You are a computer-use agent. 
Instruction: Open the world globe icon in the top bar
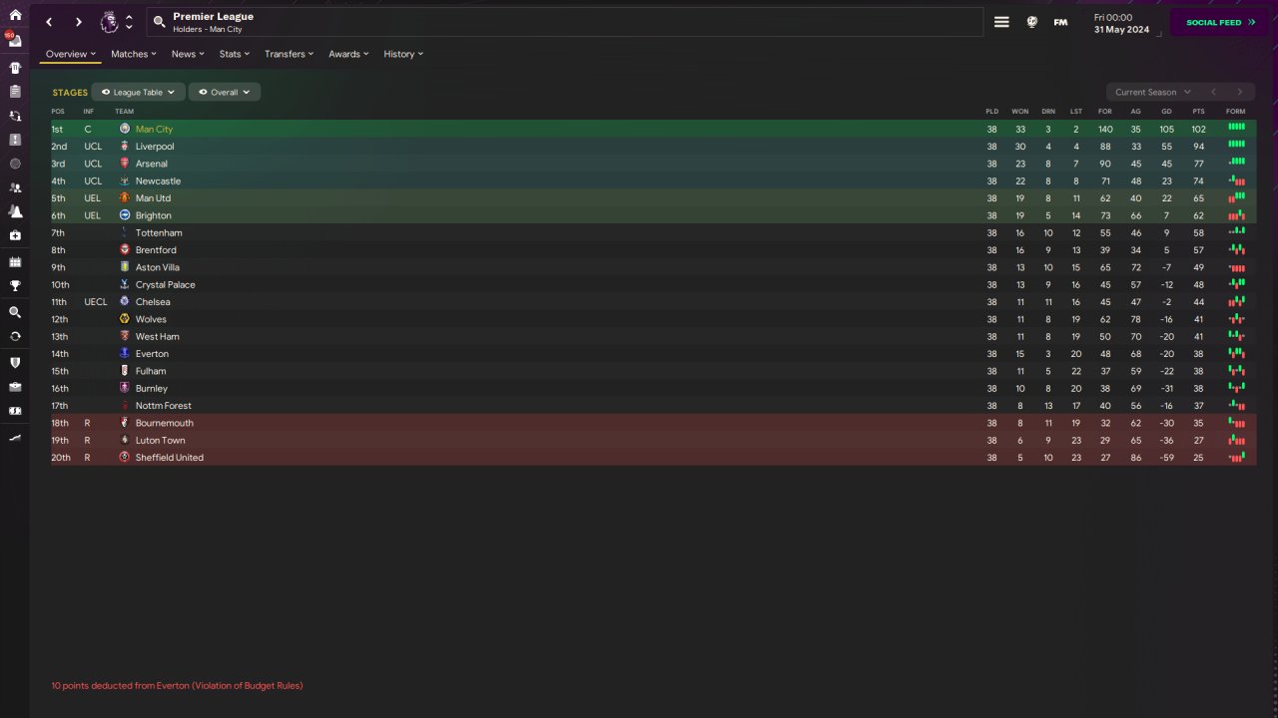(1031, 22)
